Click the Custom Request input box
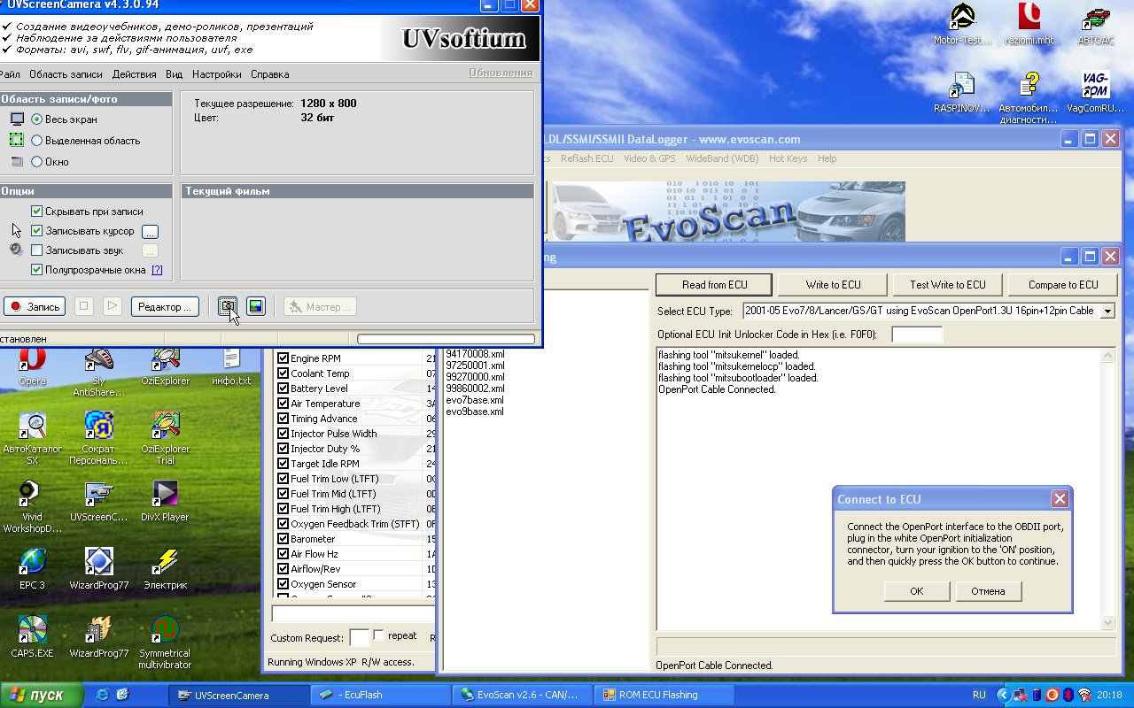Screen dimensions: 1134x708 [x=359, y=637]
